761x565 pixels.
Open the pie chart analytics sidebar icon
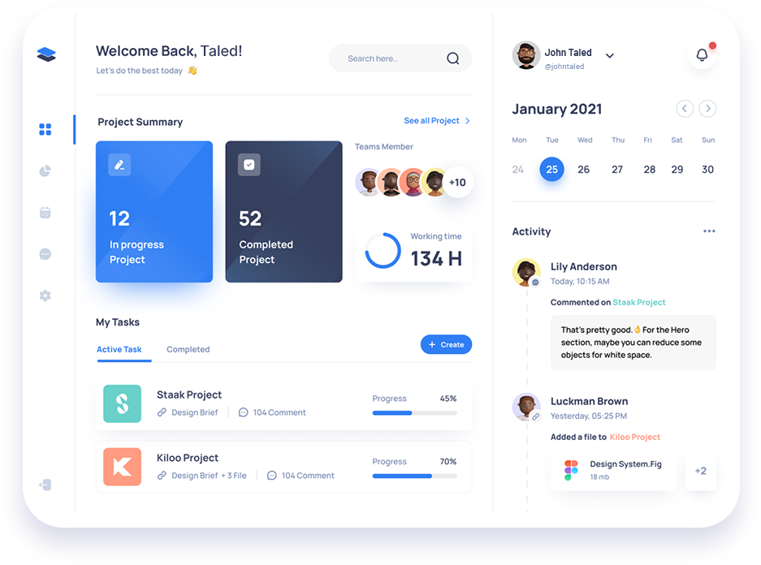pos(45,171)
